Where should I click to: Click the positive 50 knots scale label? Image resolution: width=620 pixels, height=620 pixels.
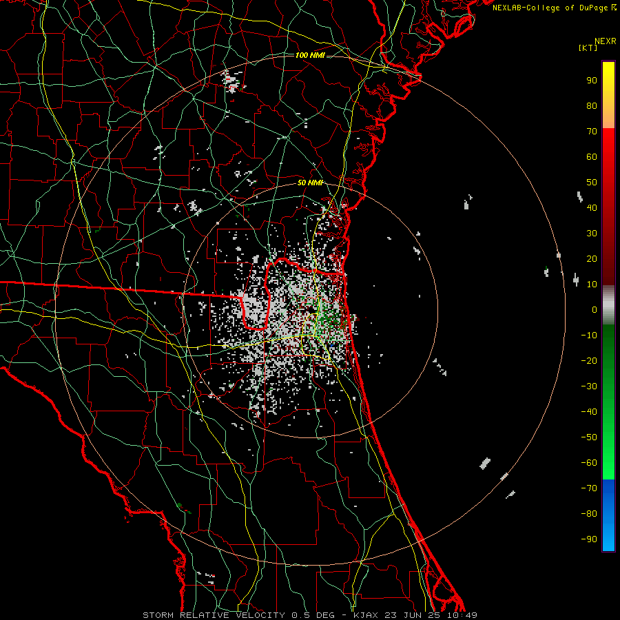coord(592,183)
